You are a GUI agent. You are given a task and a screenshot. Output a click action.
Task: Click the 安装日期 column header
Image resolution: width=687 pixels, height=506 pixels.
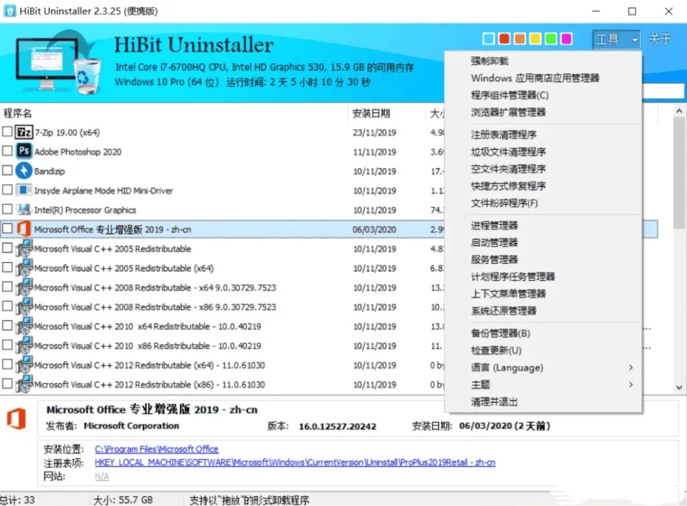[x=372, y=113]
